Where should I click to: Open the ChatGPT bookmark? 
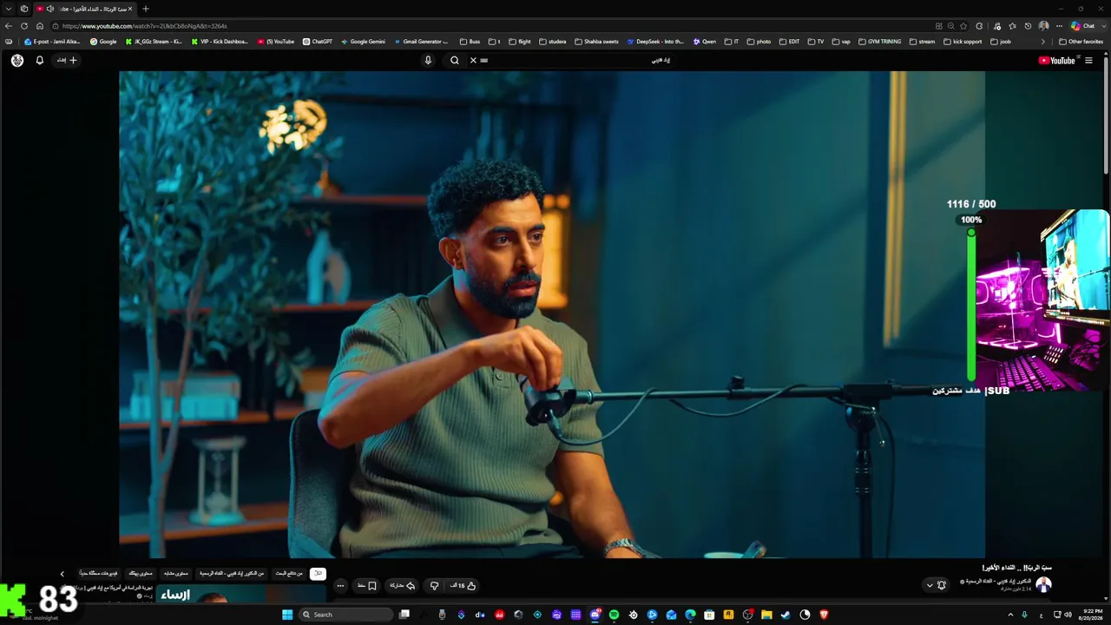tap(318, 42)
